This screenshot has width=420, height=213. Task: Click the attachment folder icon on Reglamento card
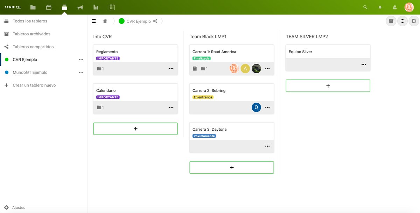pos(99,69)
